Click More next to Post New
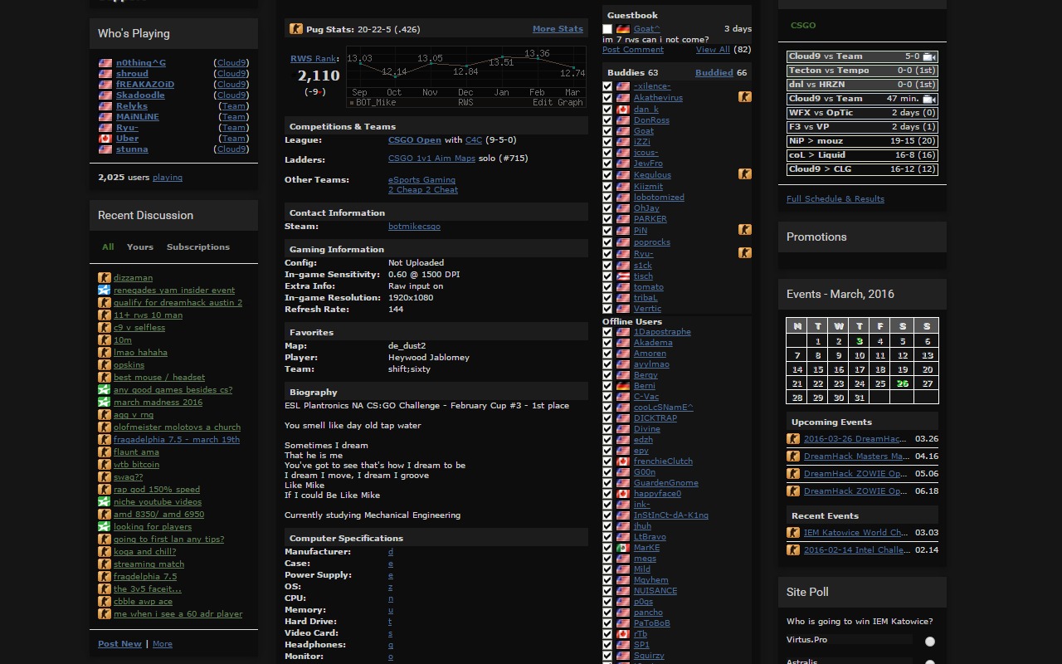 [163, 644]
